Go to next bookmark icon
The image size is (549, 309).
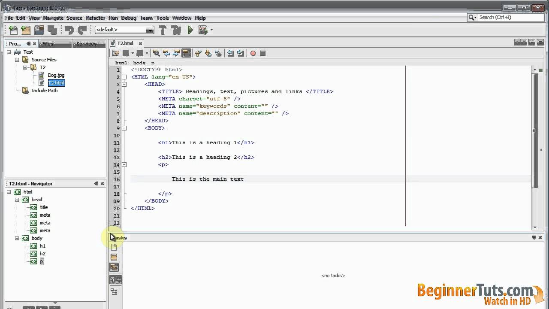point(208,53)
